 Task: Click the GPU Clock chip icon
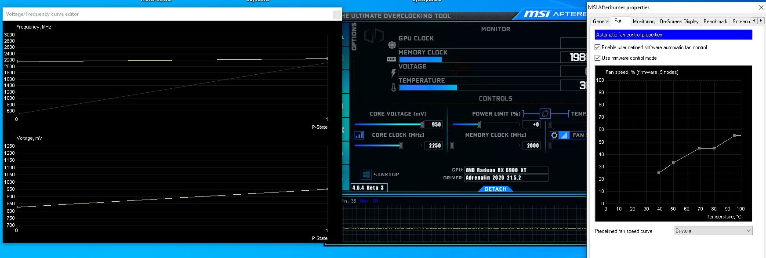(x=392, y=45)
